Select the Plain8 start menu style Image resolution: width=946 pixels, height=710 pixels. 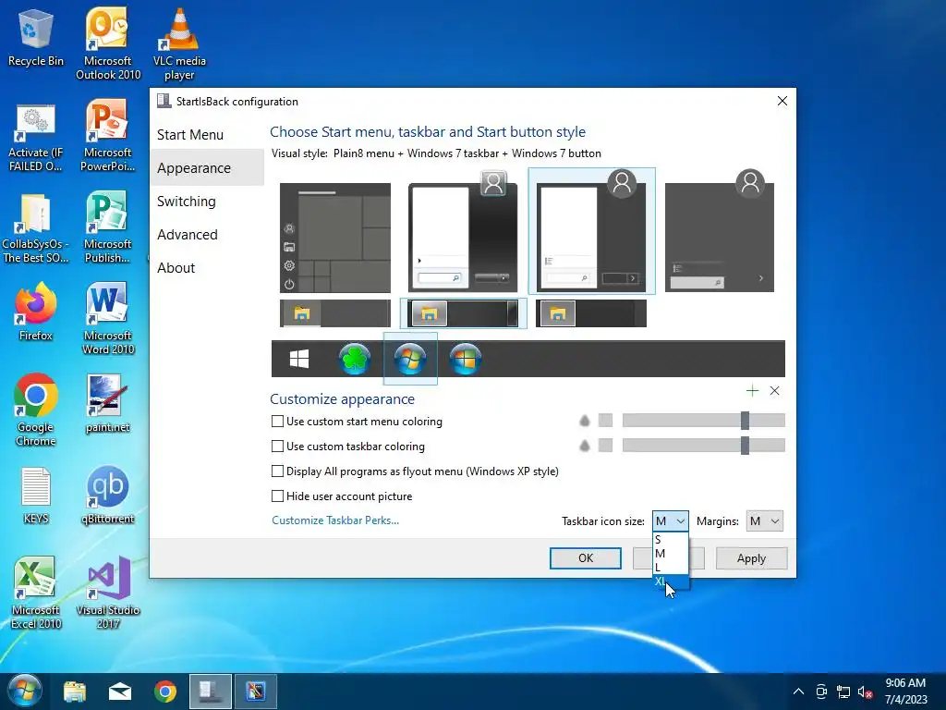point(591,231)
